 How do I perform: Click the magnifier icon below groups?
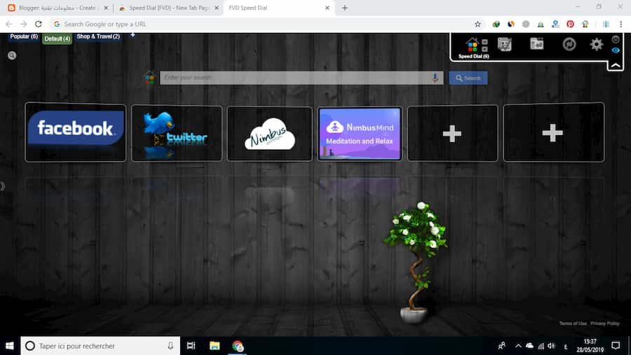[x=12, y=55]
